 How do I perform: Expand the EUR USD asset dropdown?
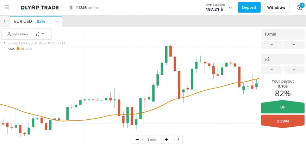click(x=56, y=21)
